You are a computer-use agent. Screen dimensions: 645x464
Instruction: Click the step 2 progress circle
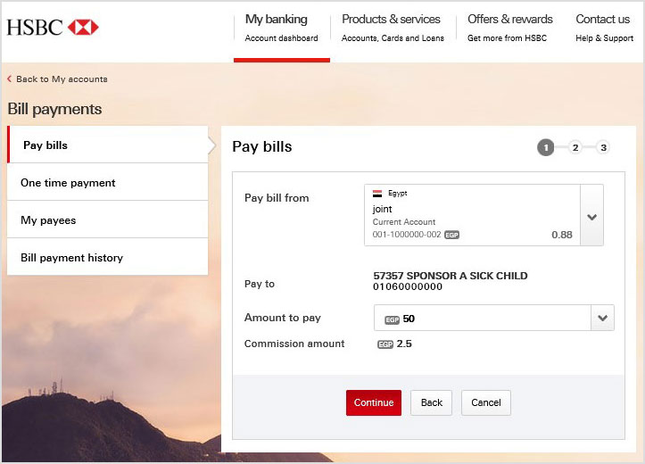[575, 147]
